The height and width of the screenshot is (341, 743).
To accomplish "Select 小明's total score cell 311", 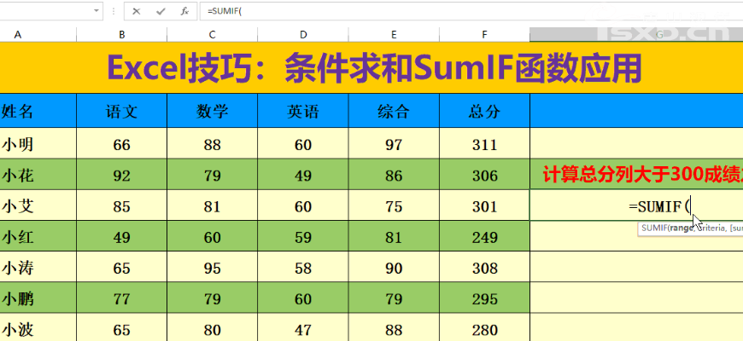I will click(484, 145).
